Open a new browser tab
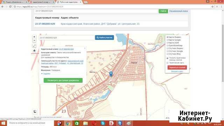The image size is (224, 126). coord(85,2)
